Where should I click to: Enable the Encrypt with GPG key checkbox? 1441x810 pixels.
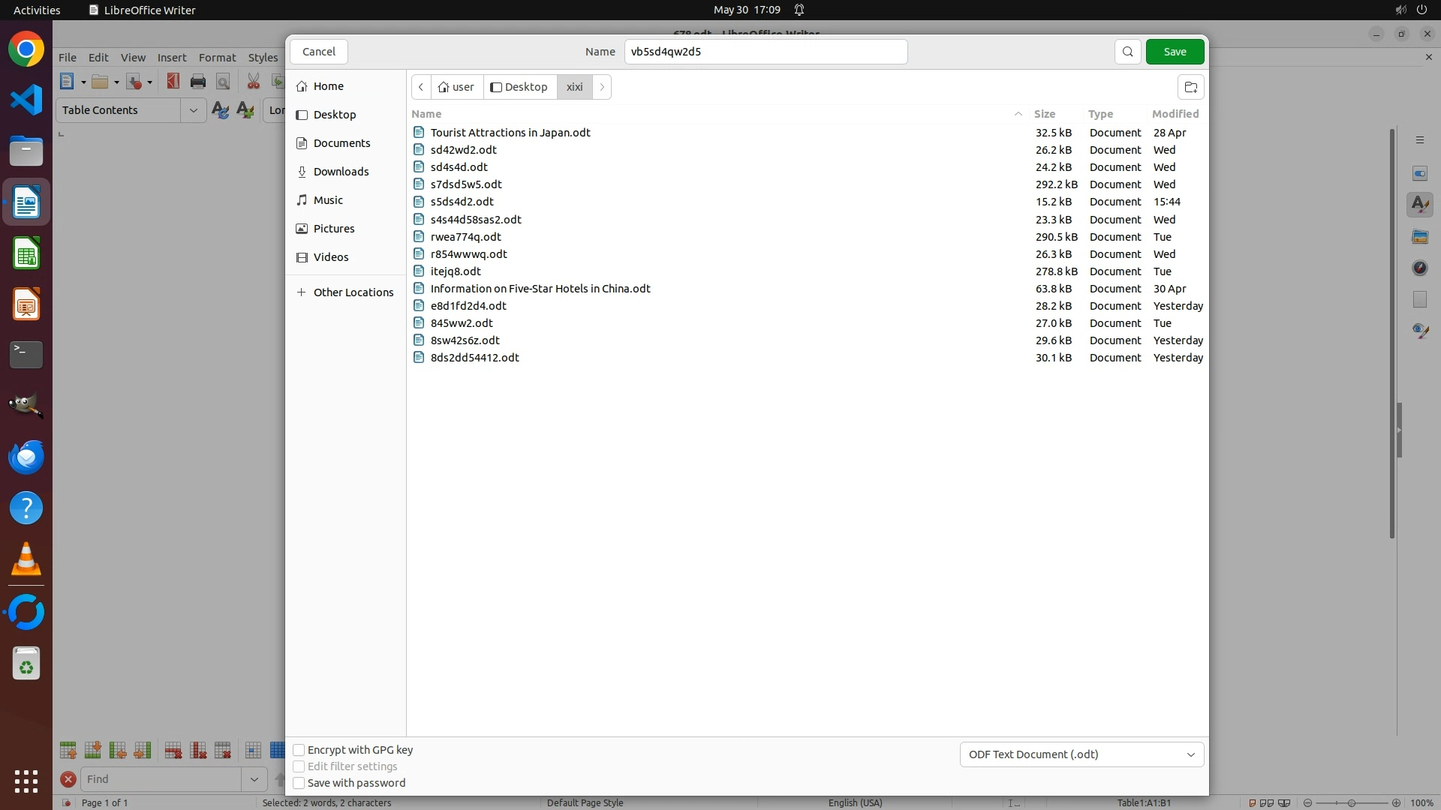[299, 750]
